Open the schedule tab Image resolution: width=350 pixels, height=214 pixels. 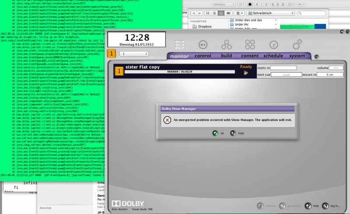273,56
